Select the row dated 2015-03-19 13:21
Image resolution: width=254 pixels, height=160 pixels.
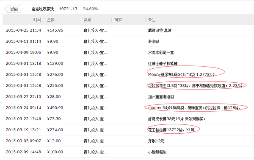pos(128,130)
